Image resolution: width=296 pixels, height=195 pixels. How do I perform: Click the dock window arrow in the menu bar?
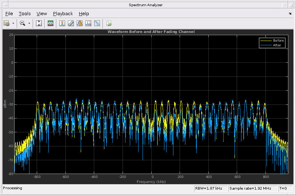290,14
